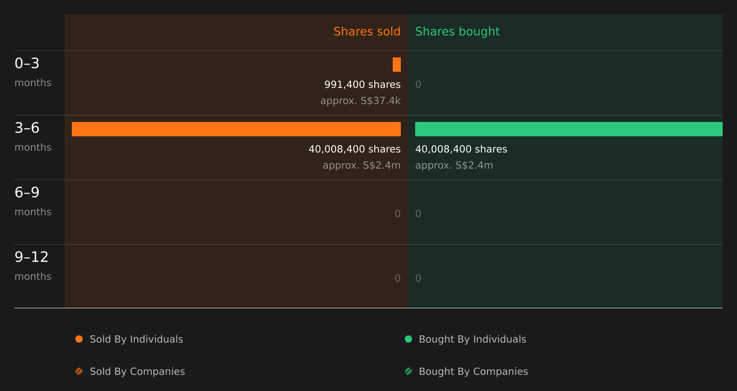Click the orange Sold By Individuals legend dot
Image resolution: width=737 pixels, height=391 pixels.
79,339
